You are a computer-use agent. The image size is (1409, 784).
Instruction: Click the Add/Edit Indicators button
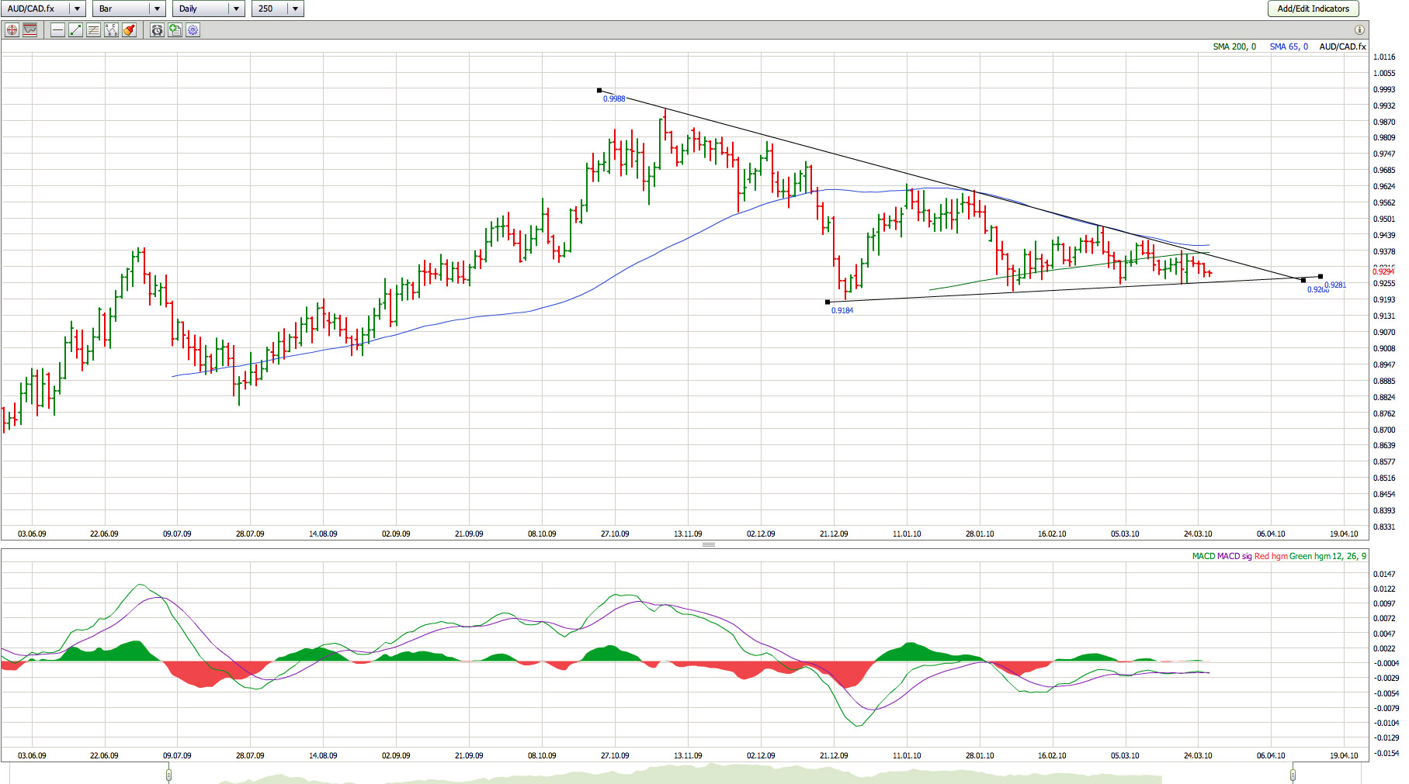point(1313,9)
